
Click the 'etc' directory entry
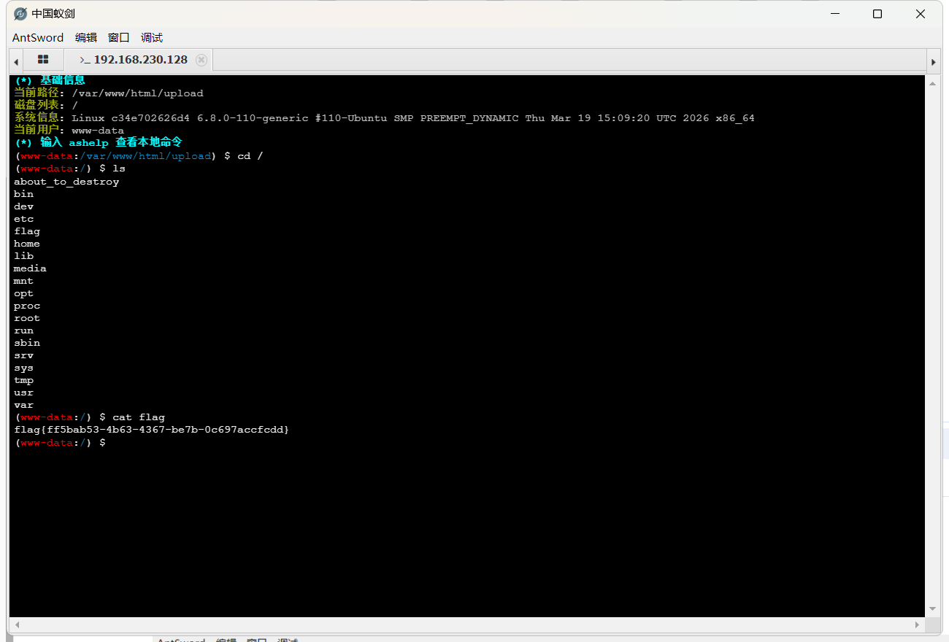point(23,219)
